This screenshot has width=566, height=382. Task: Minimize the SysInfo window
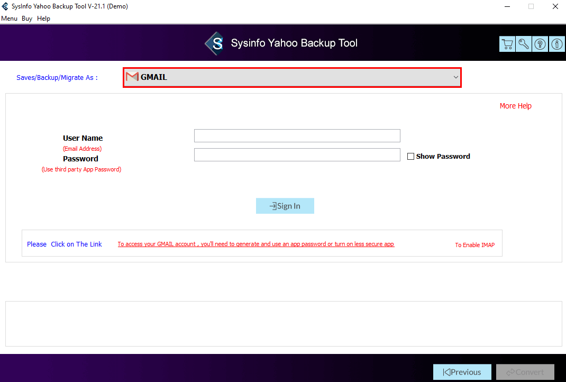coord(507,6)
